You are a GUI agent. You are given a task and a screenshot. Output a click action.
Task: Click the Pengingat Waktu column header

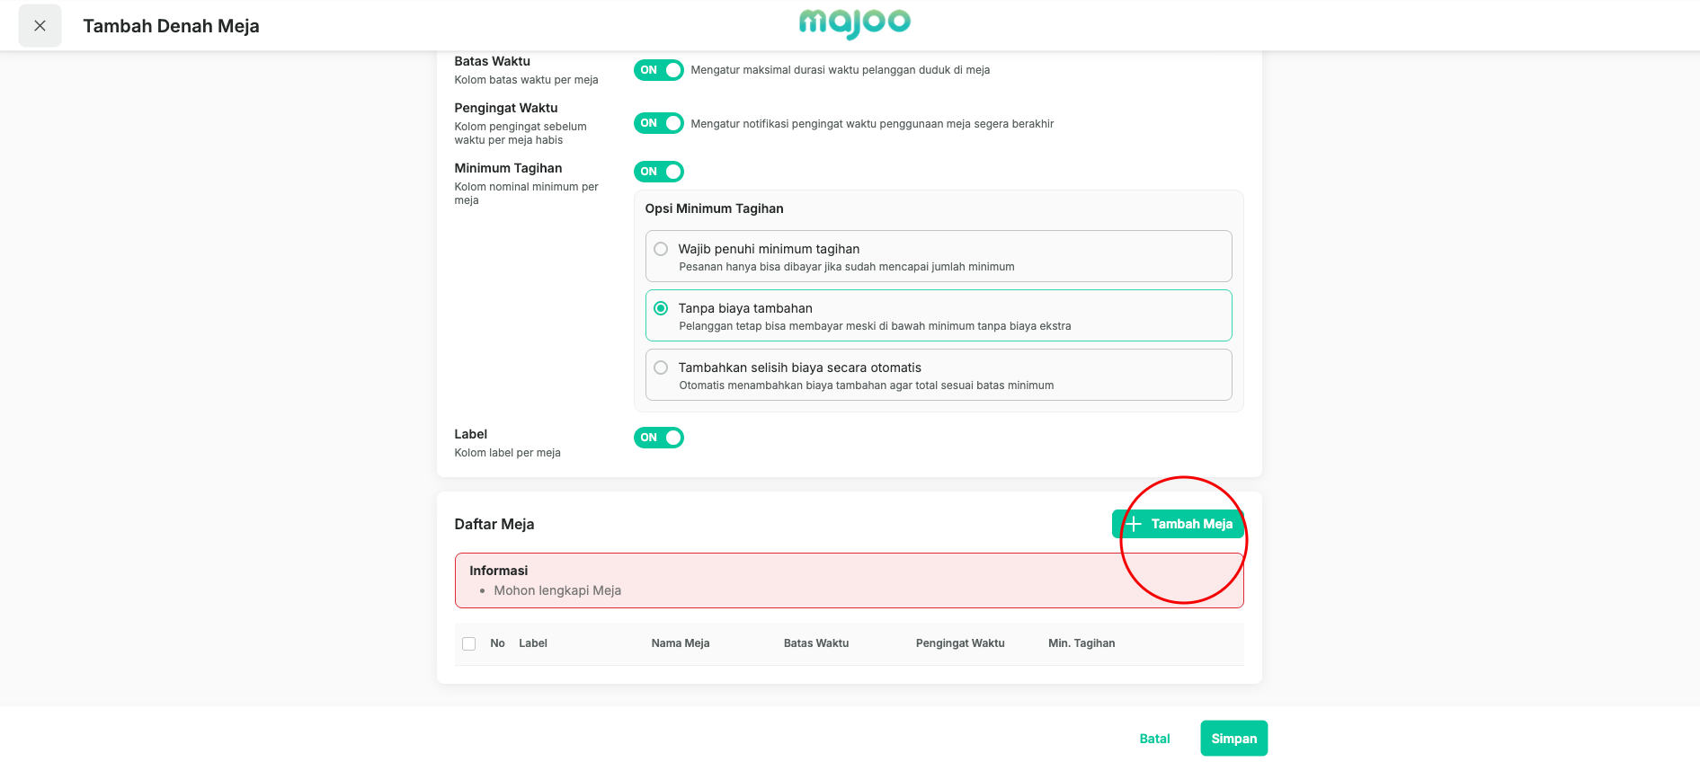[x=960, y=643]
